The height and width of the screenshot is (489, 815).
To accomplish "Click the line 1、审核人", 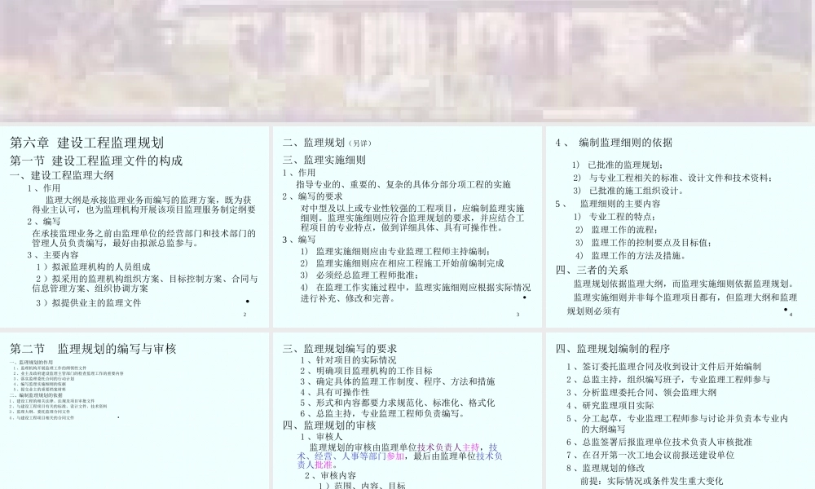I will click(x=321, y=437).
